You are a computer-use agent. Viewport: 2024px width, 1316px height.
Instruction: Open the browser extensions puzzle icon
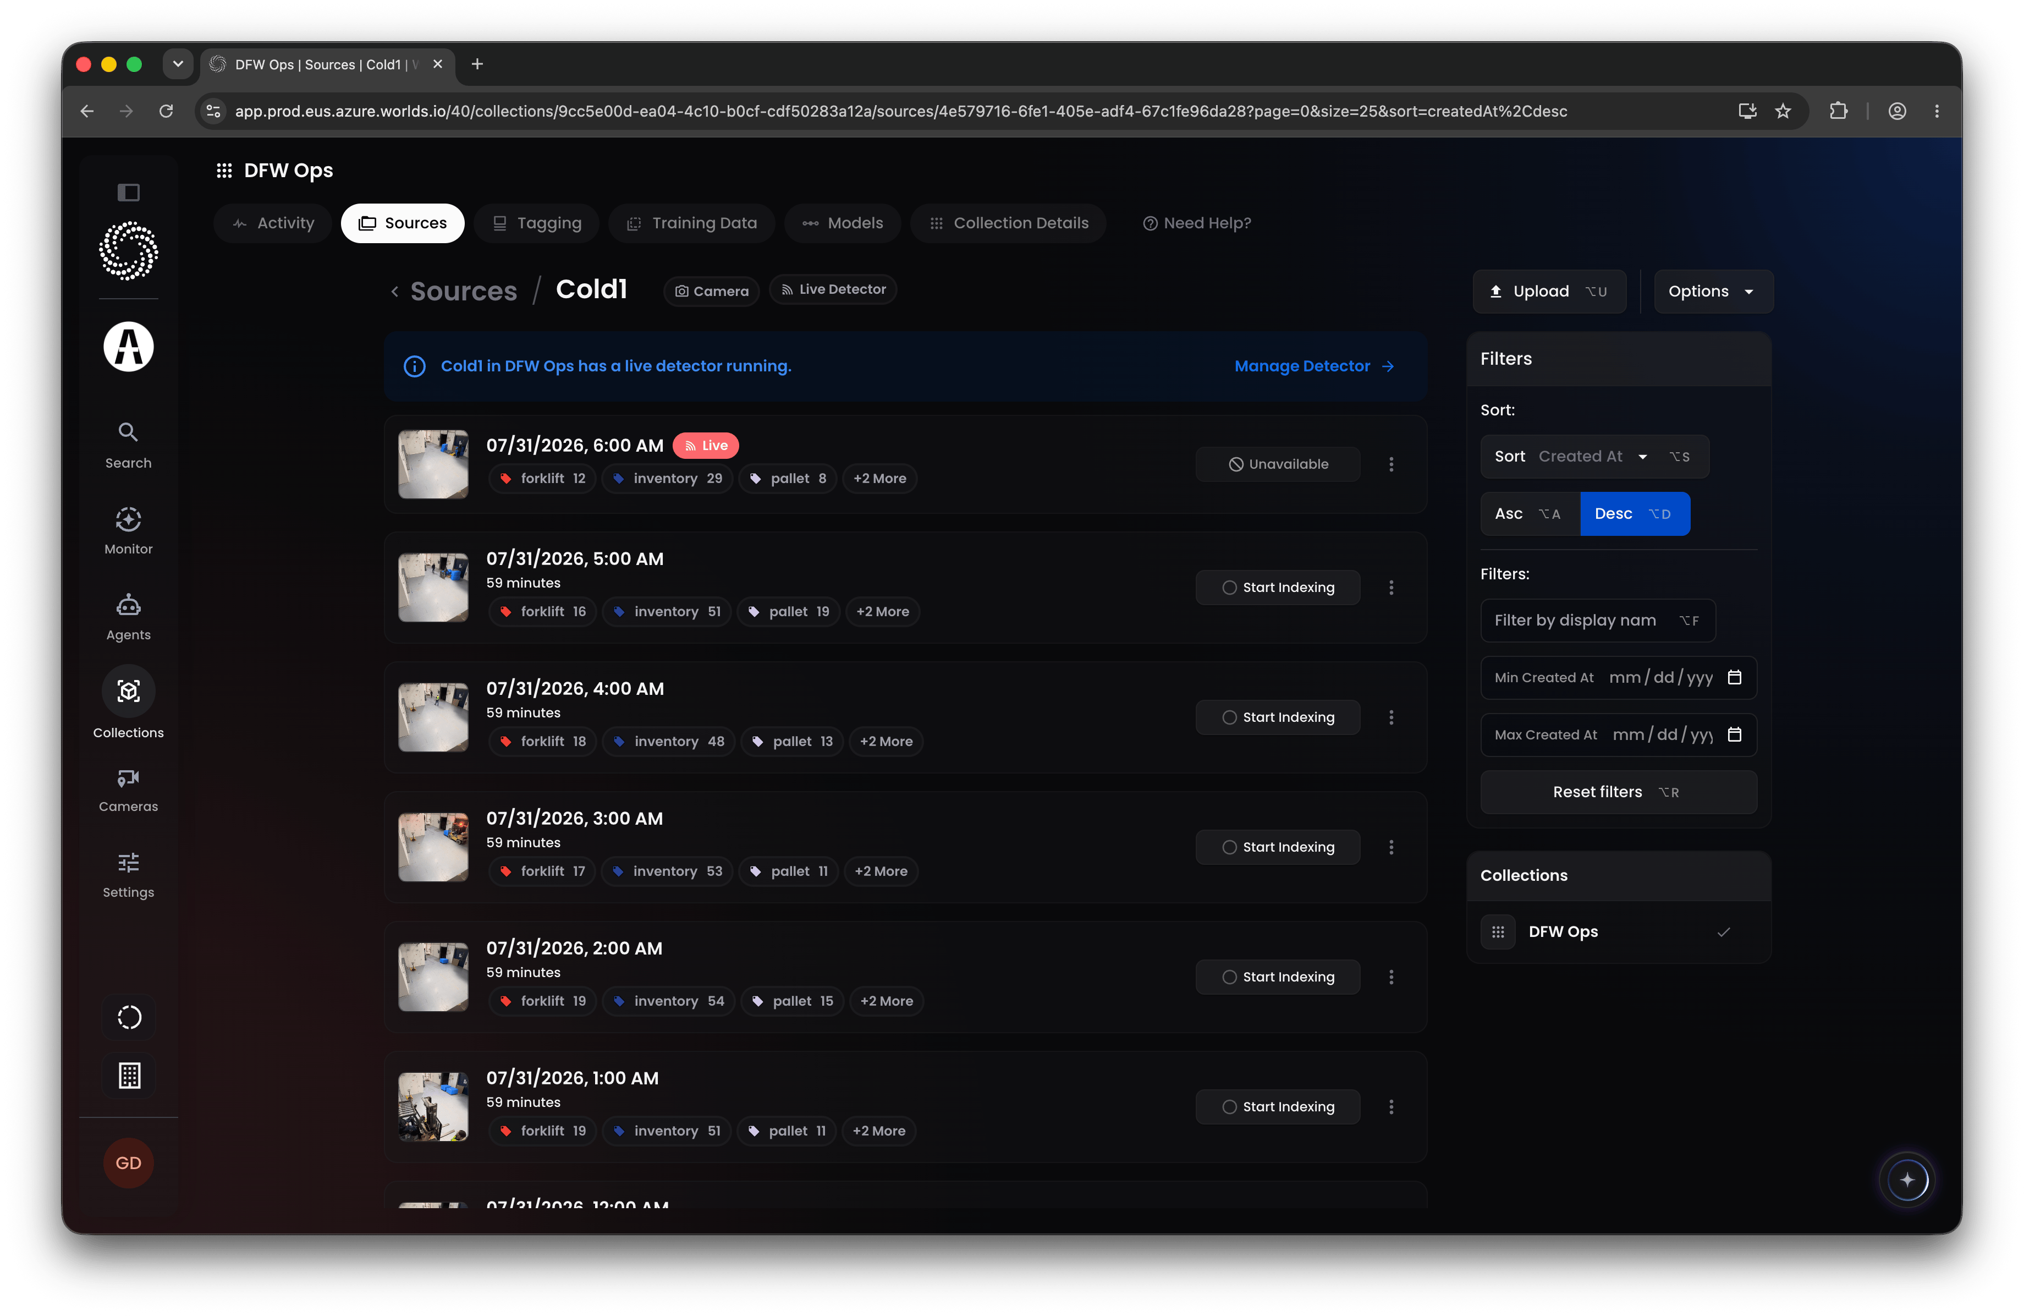(1839, 112)
